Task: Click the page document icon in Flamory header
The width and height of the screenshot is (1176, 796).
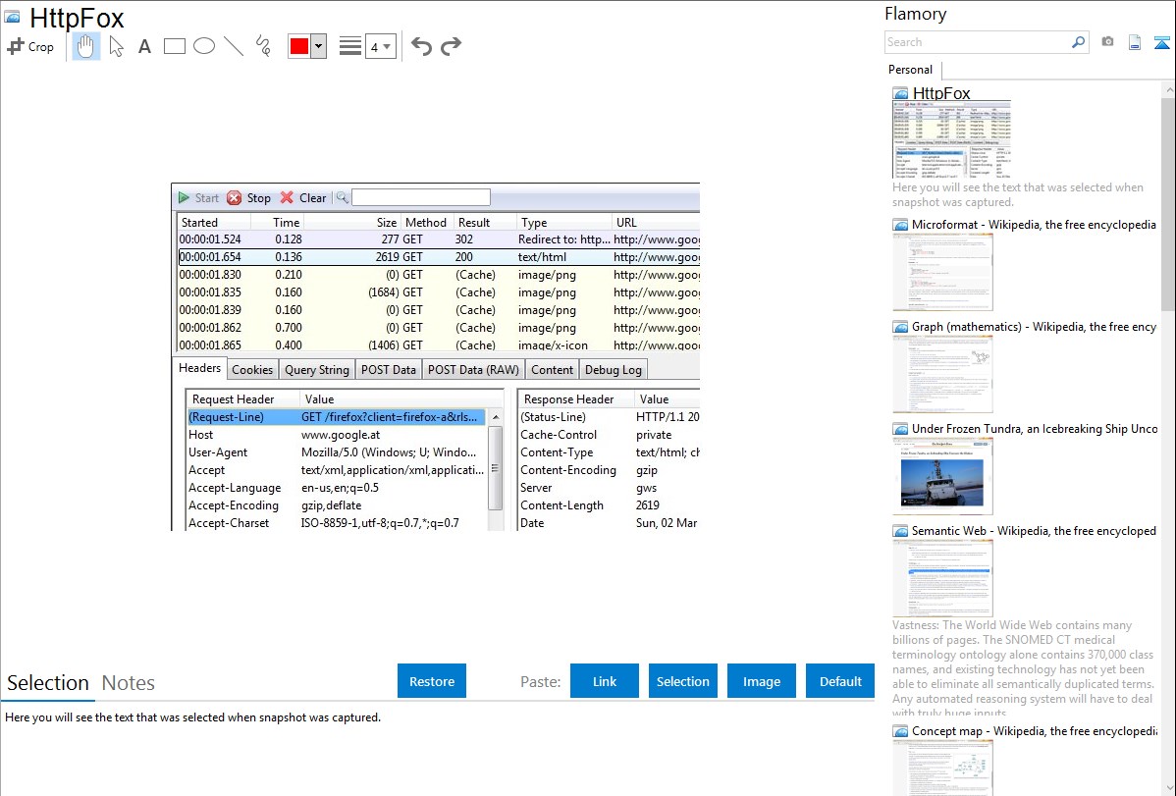Action: [1135, 42]
